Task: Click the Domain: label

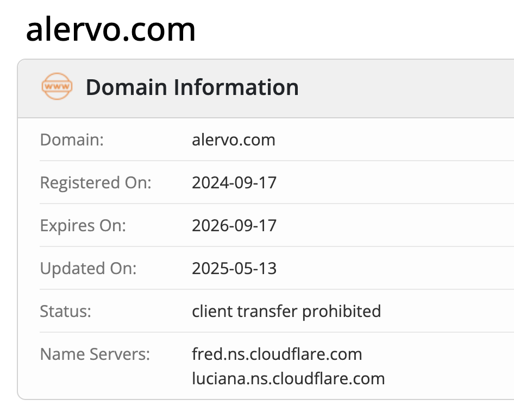Action: point(72,140)
